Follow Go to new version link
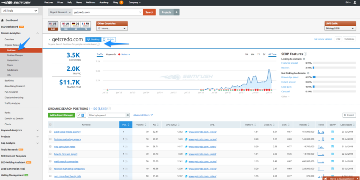 click(x=323, y=39)
